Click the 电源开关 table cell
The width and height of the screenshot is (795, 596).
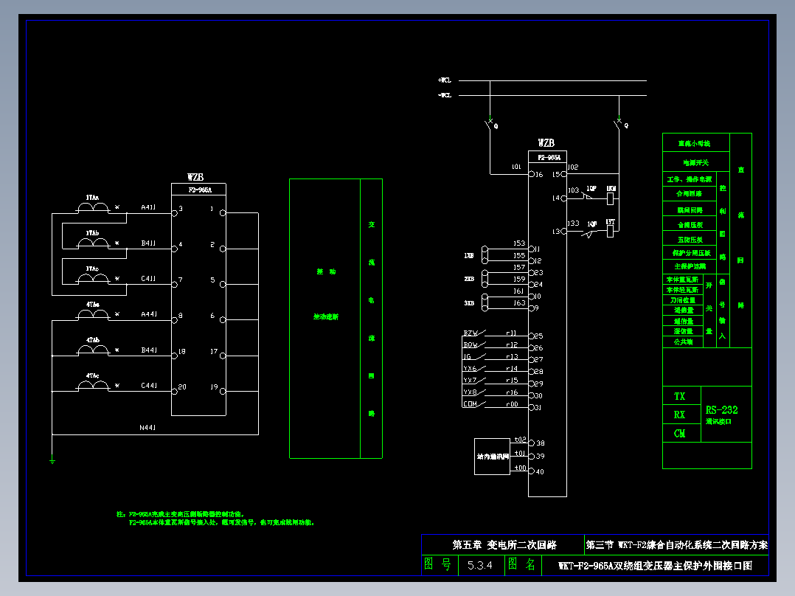pos(696,162)
